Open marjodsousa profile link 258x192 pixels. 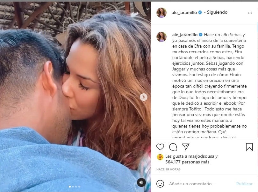201,156
